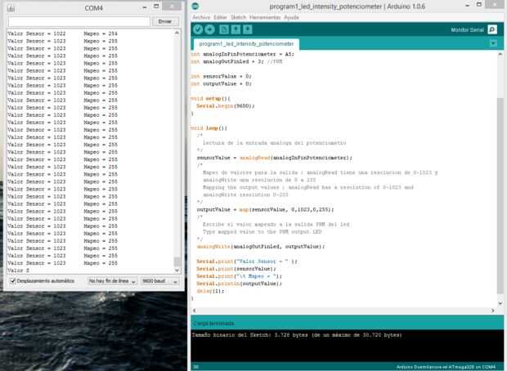Click the analogInPinPotenciometer declaration line
This screenshot has height=371, width=507.
tap(243, 54)
